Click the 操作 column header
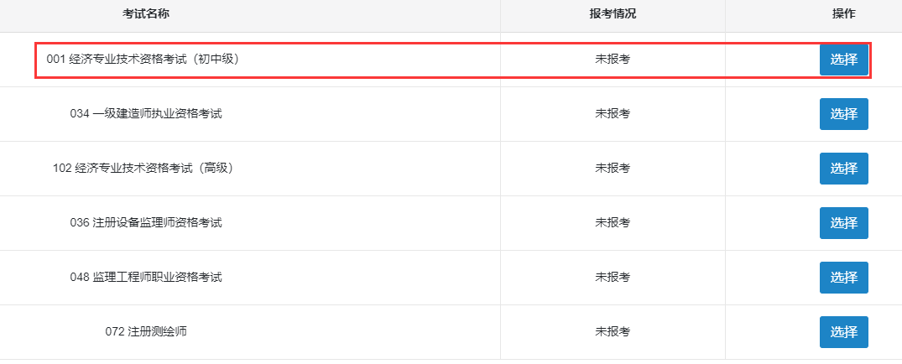This screenshot has width=902, height=364. pyautogui.click(x=843, y=15)
